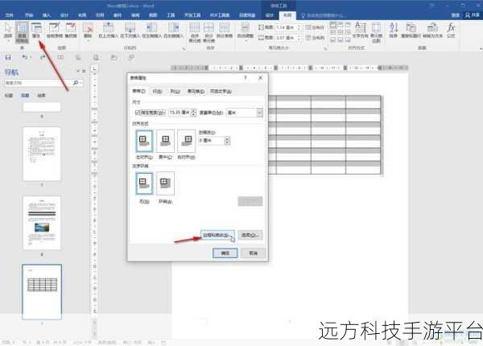Click the Tell Me search box

click(x=324, y=15)
